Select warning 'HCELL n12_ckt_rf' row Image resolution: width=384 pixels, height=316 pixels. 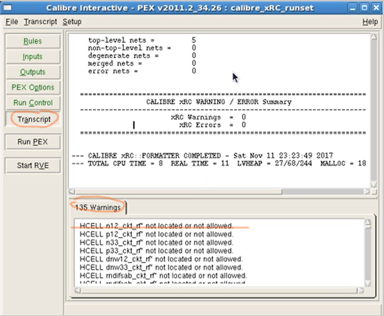(157, 226)
